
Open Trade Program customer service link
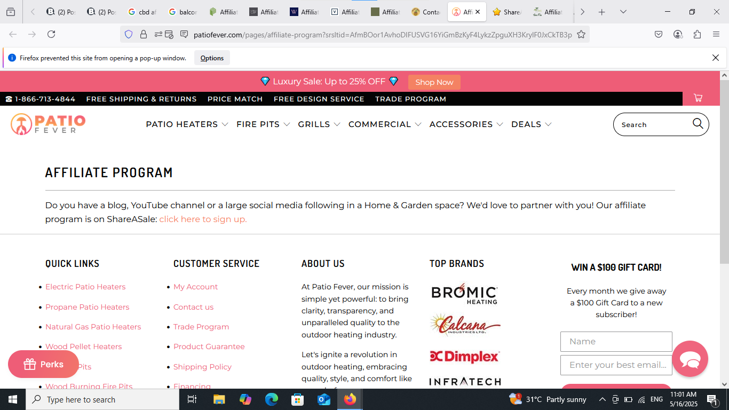click(201, 327)
